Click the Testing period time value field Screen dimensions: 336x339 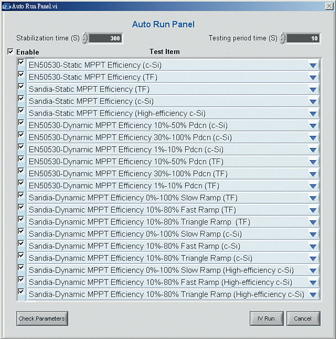[x=303, y=38]
